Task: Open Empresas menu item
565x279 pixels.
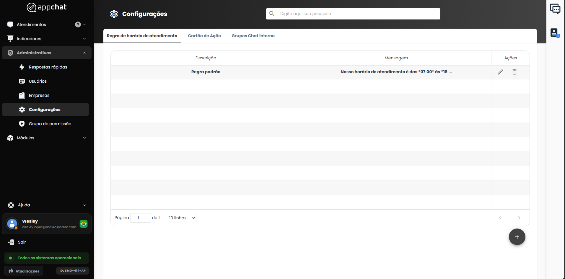Action: pyautogui.click(x=39, y=95)
